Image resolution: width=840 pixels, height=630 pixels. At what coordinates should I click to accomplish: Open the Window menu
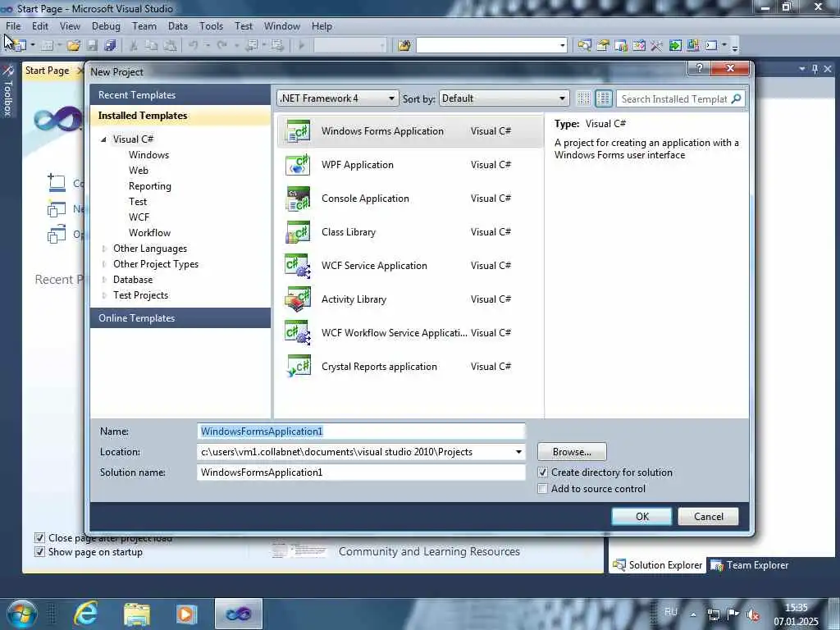282,25
